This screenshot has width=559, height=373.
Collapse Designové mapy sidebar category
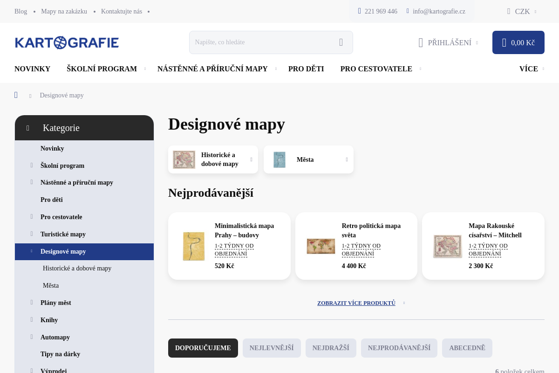pos(32,251)
